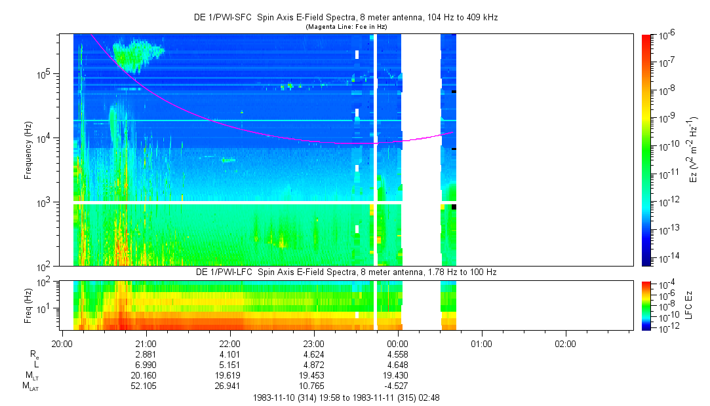
Task: Click the MLAT value 52.105
Action: (x=145, y=386)
